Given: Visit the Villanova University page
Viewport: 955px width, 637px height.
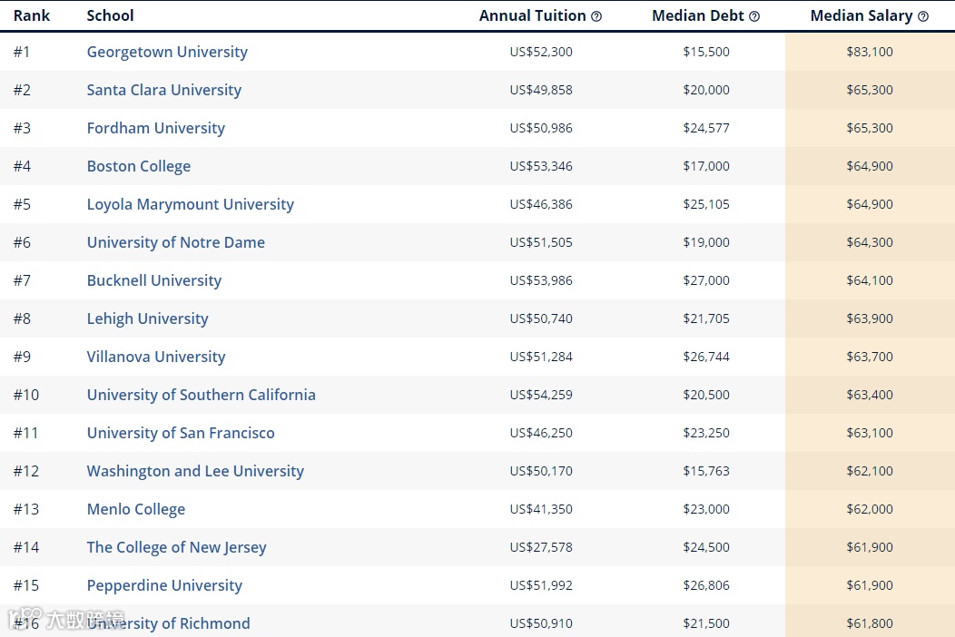Looking at the screenshot, I should 156,357.
